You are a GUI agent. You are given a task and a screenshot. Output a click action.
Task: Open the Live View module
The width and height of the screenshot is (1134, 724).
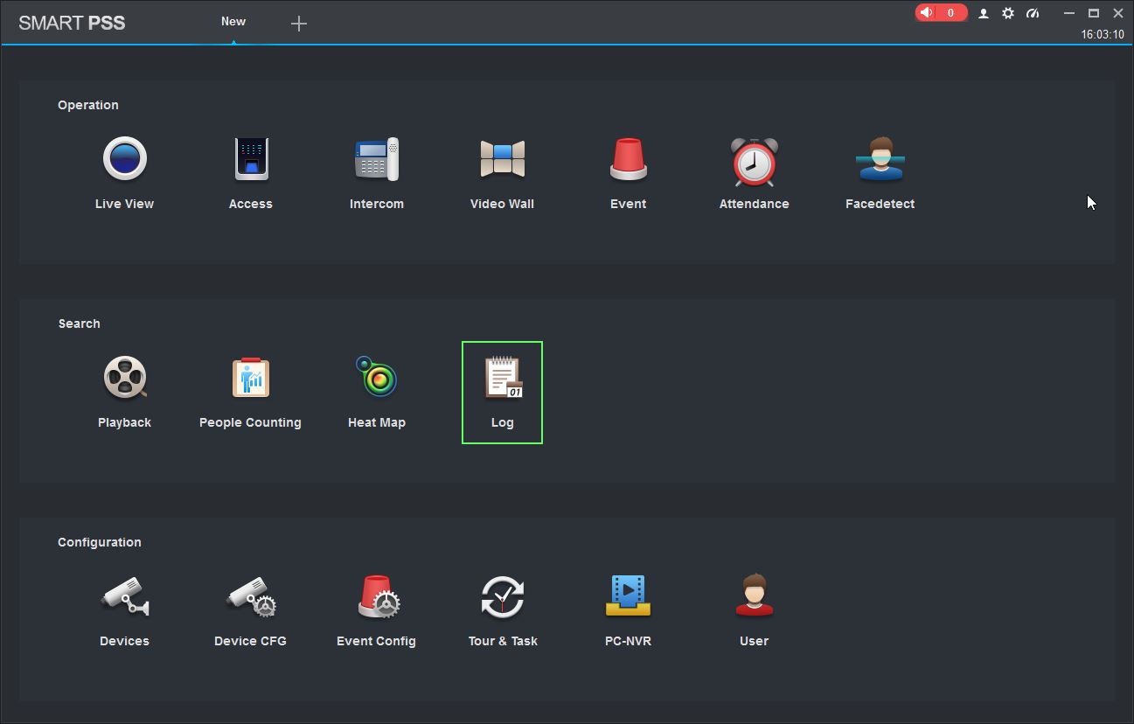[124, 173]
